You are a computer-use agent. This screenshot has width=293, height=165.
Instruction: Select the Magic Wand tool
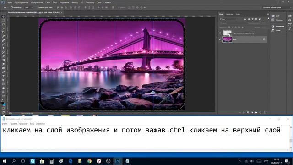pos(3,28)
